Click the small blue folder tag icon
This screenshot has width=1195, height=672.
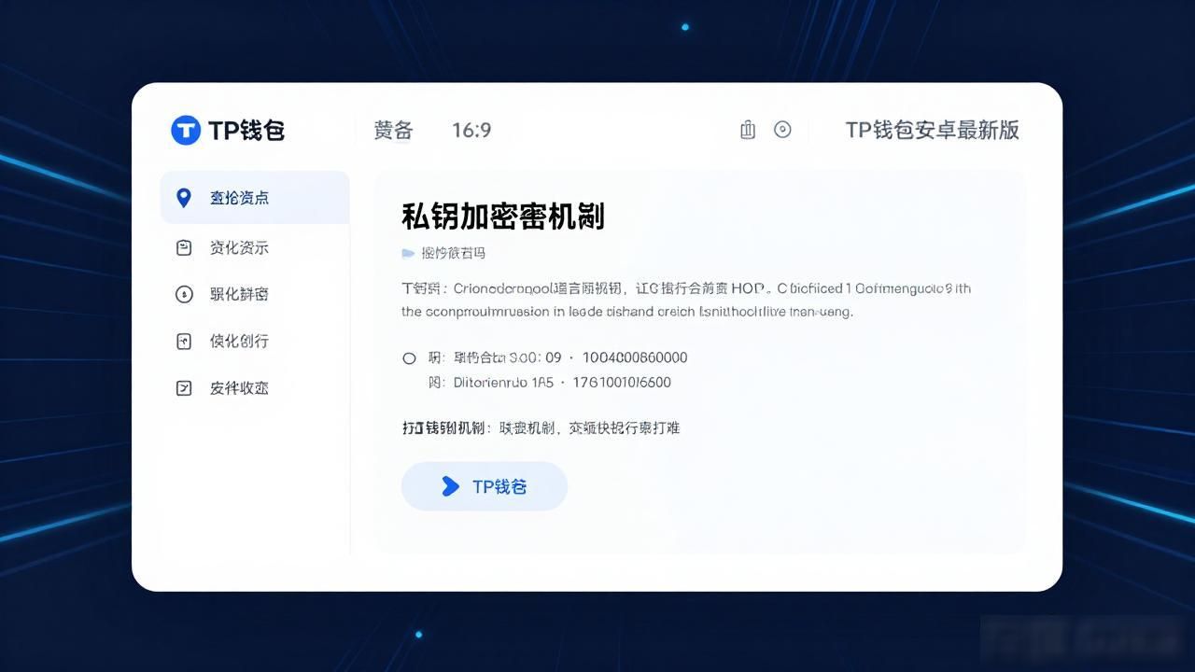[408, 253]
